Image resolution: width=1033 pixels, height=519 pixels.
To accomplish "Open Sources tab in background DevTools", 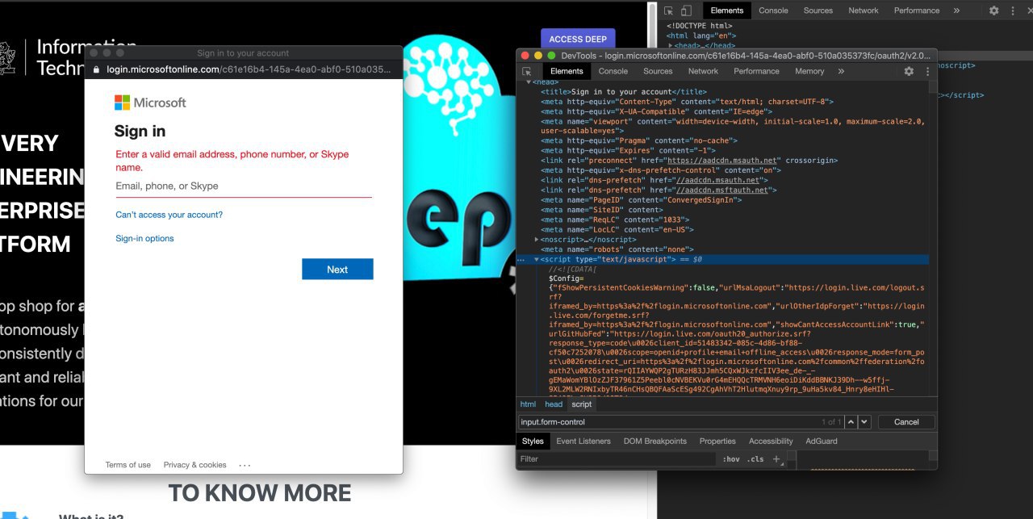I will [818, 10].
